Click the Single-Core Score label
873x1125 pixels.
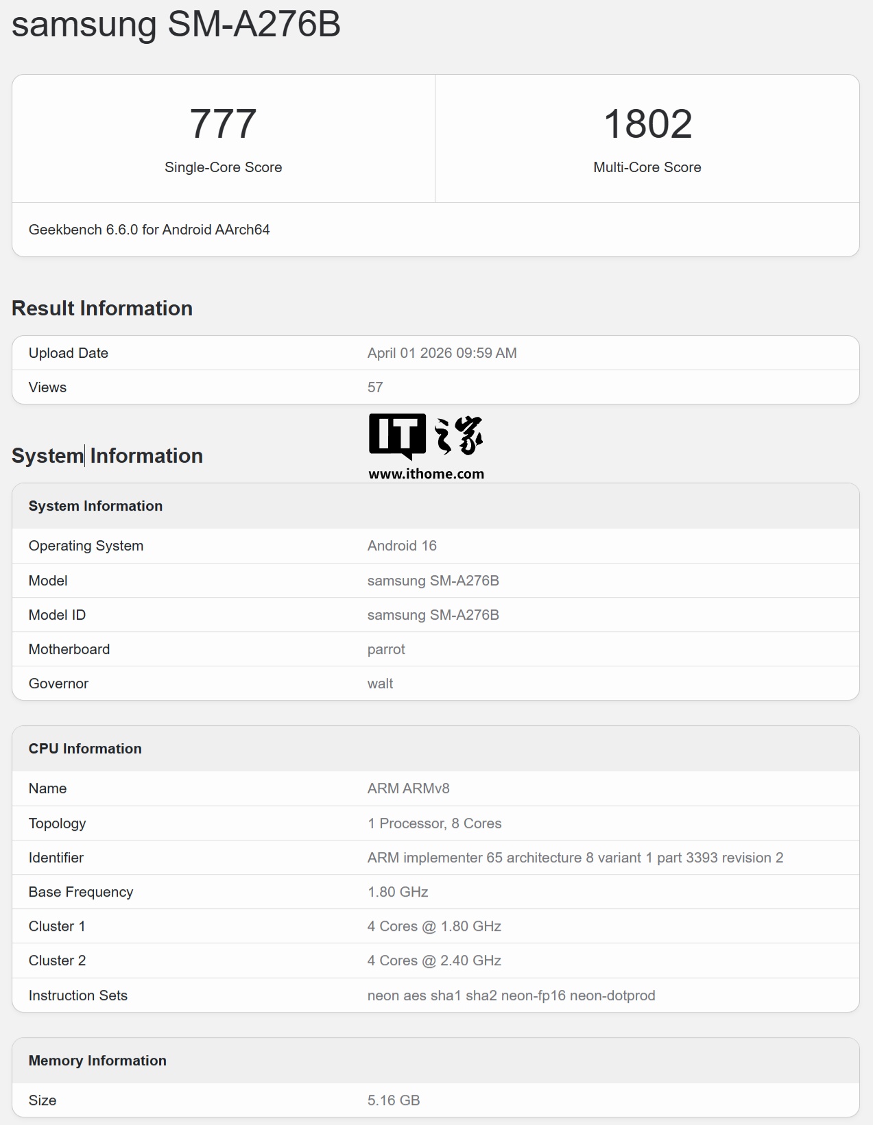tap(223, 167)
